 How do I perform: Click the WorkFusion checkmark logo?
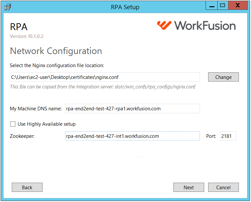click(164, 25)
